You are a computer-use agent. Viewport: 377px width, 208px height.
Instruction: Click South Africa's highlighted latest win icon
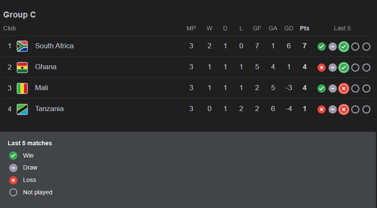pyautogui.click(x=344, y=47)
